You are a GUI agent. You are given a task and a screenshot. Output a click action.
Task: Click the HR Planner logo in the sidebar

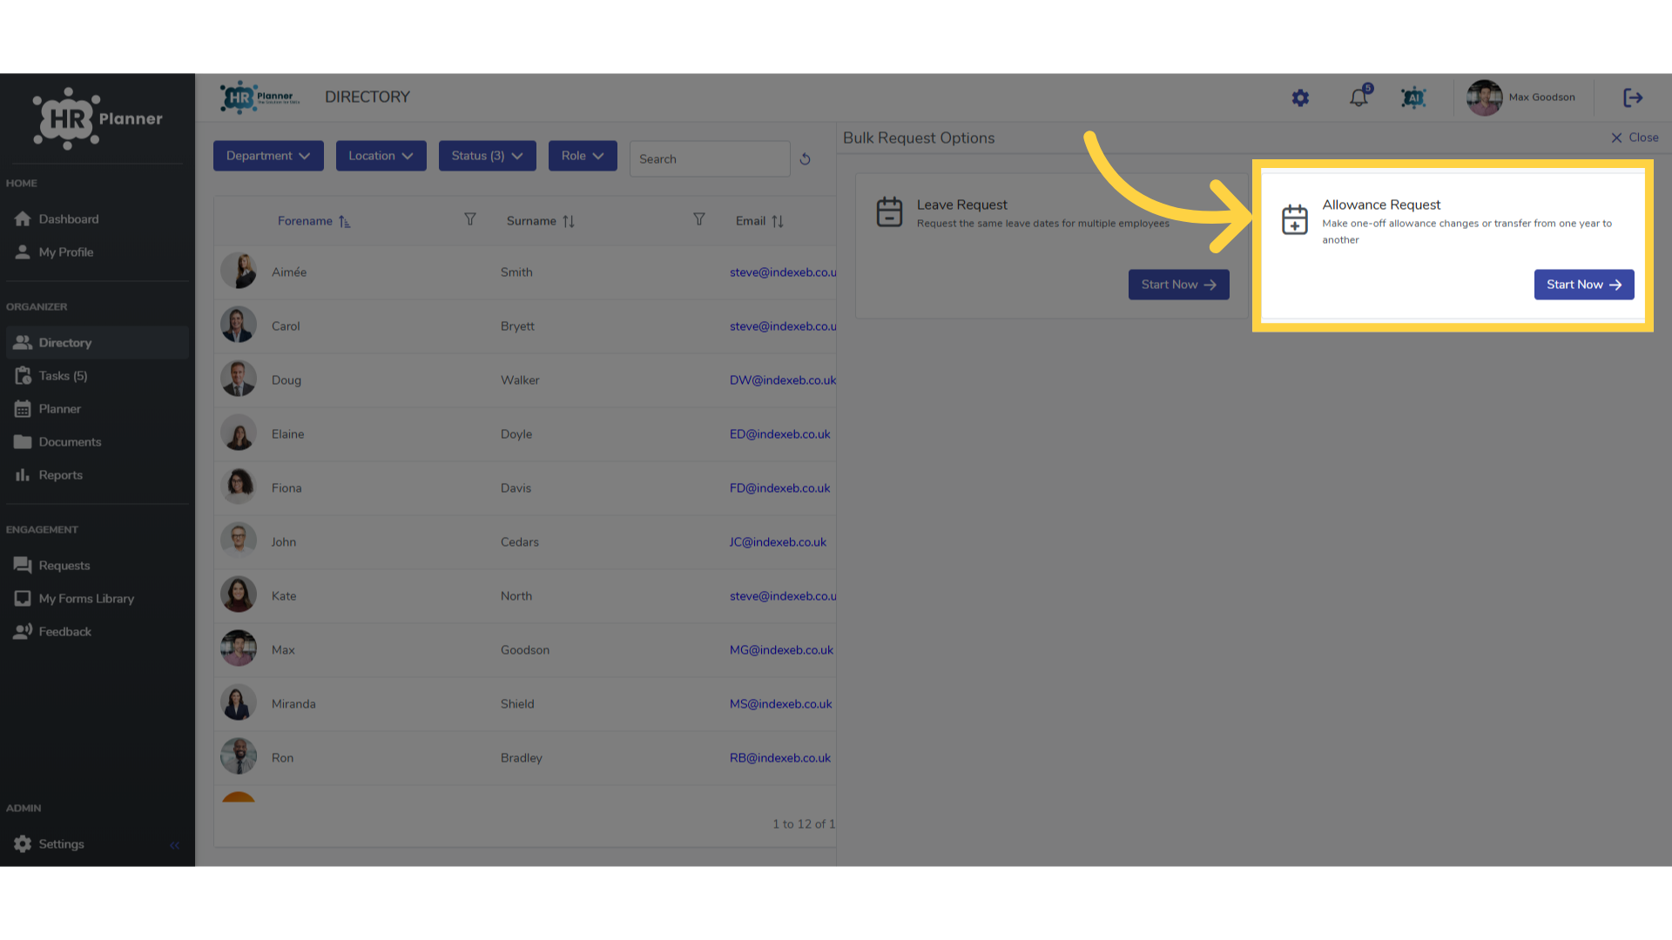pyautogui.click(x=98, y=118)
